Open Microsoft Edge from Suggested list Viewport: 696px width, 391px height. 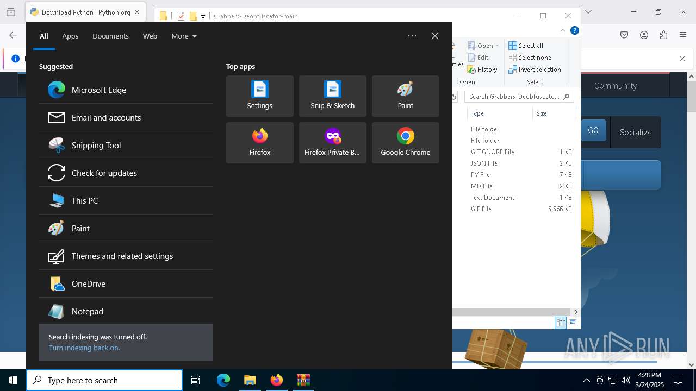[126, 90]
